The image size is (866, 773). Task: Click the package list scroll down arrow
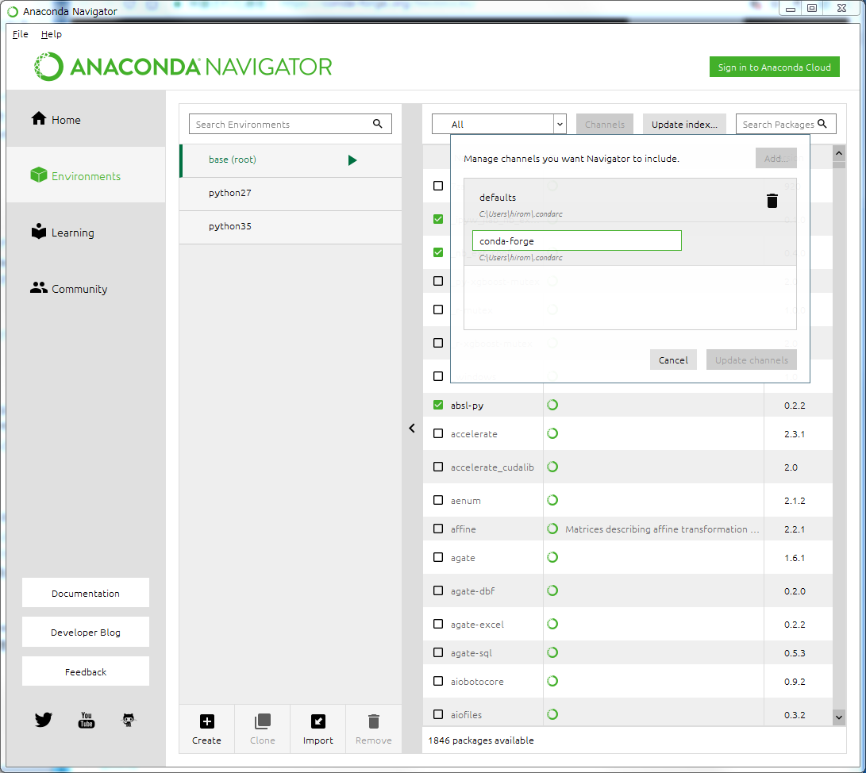click(x=839, y=717)
